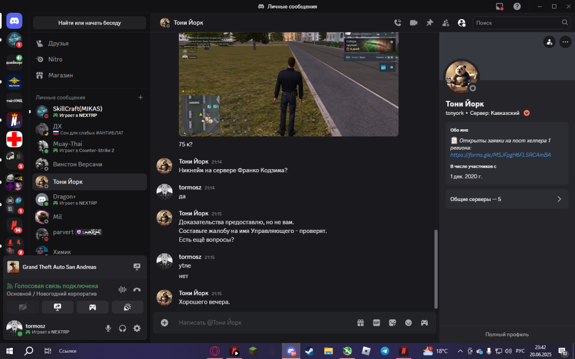The width and height of the screenshot is (575, 359).
Task: Click the Discord home logo button
Action: coord(14,21)
